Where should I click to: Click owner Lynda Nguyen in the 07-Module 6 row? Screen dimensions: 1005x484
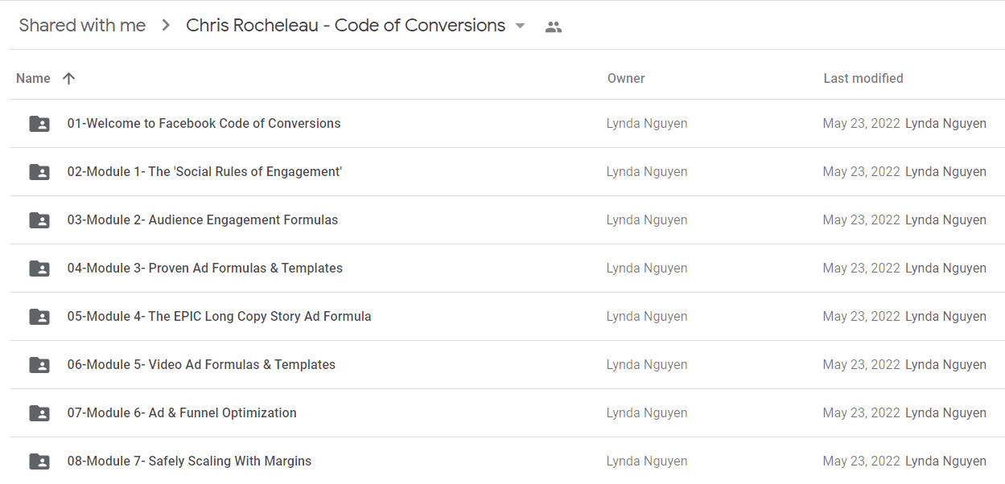[x=647, y=412]
